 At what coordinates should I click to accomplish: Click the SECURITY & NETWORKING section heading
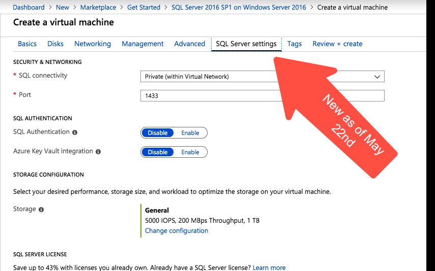[47, 62]
